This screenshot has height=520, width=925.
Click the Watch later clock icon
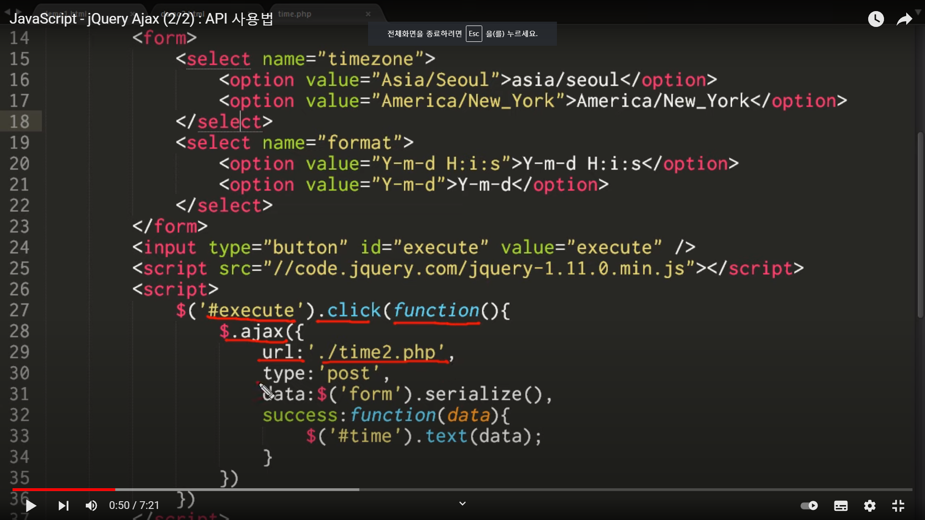[x=876, y=19]
